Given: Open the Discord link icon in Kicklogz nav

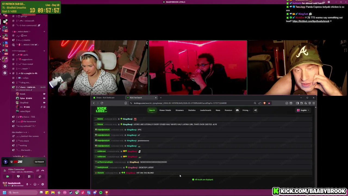Looking at the screenshot, I should tap(237, 110).
